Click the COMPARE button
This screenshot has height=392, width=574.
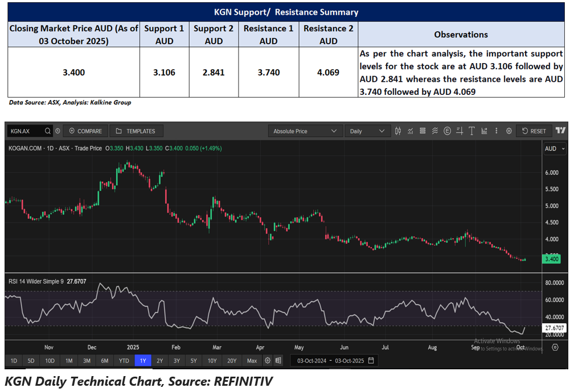(85, 131)
